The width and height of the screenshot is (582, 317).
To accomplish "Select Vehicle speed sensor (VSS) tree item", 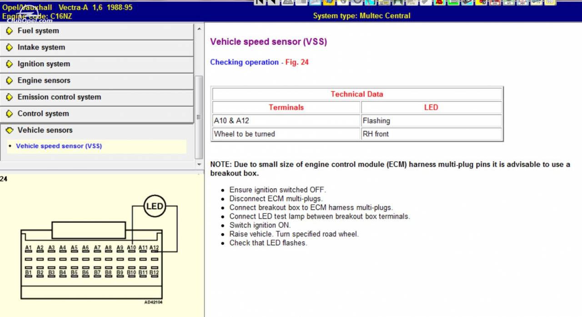I will tap(59, 146).
